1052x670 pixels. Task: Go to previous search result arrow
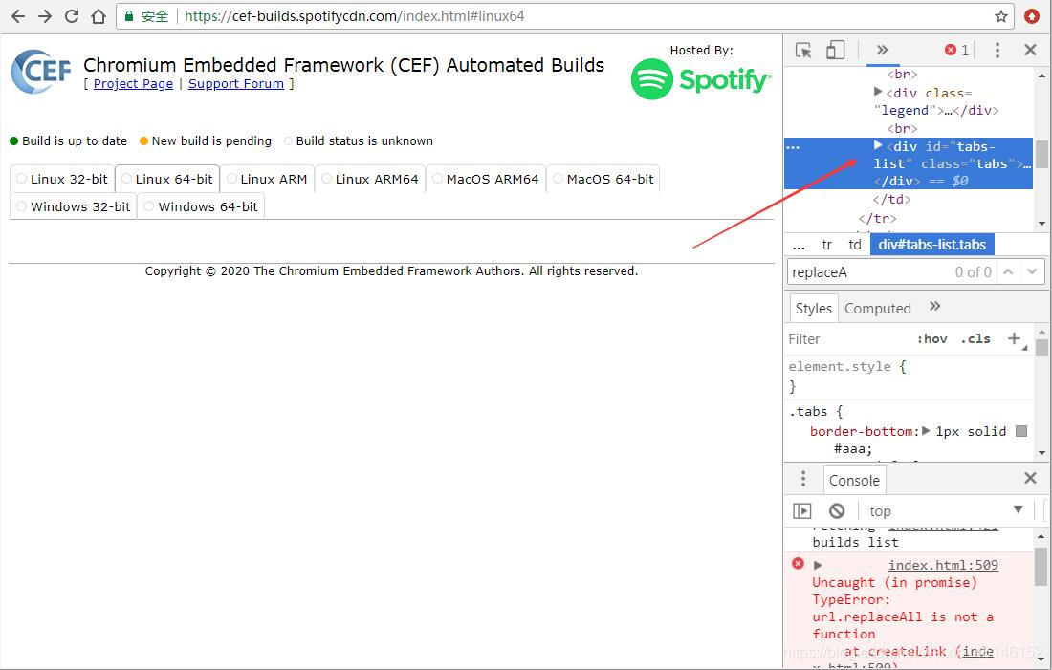tap(1008, 271)
